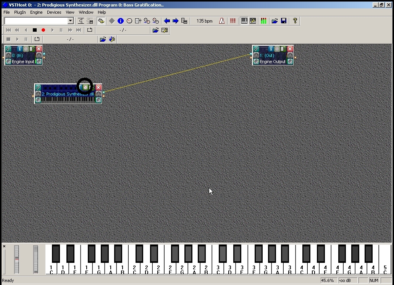Click the Help question mark icon

[295, 21]
